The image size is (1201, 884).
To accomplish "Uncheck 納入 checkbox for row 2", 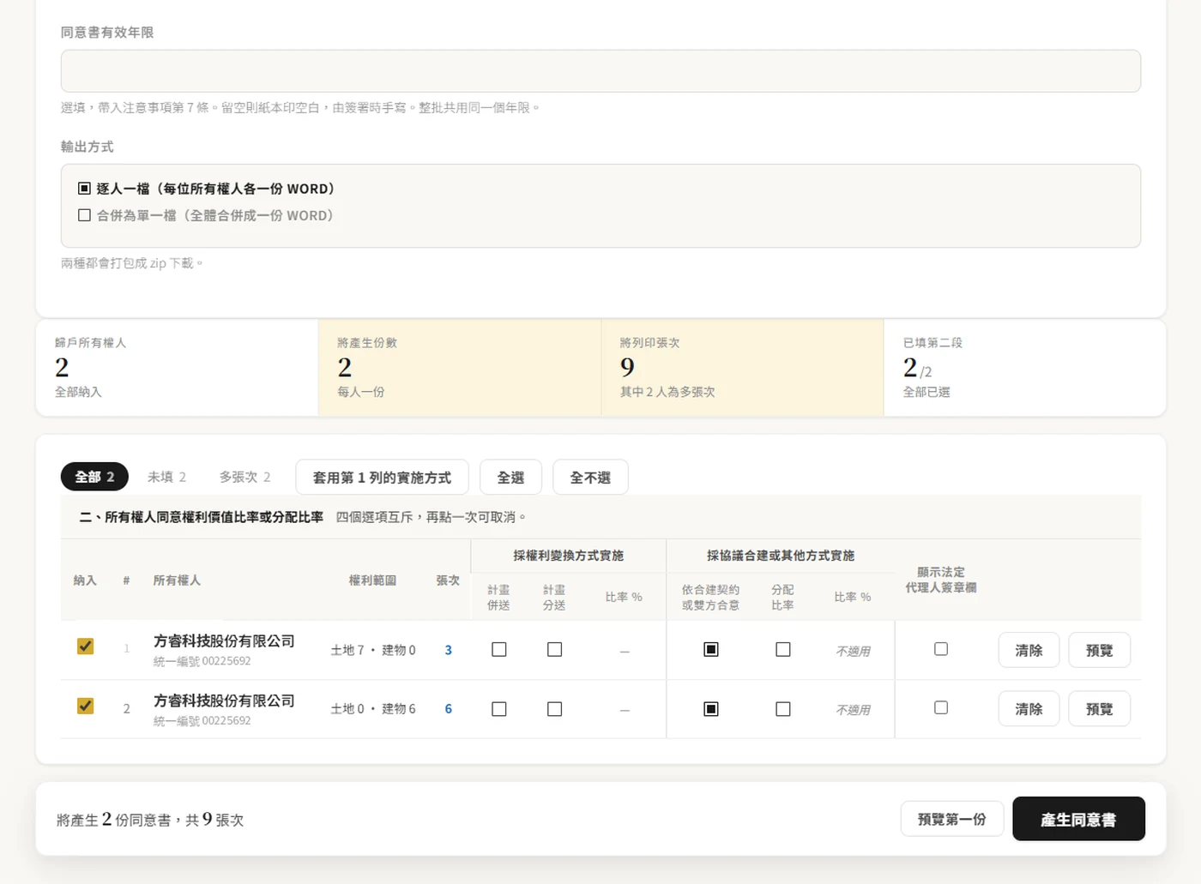I will coord(85,706).
